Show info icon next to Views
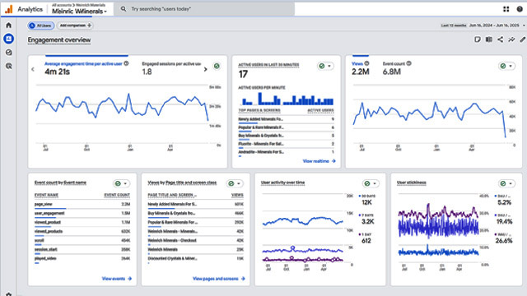This screenshot has height=296, width=527. click(x=366, y=63)
